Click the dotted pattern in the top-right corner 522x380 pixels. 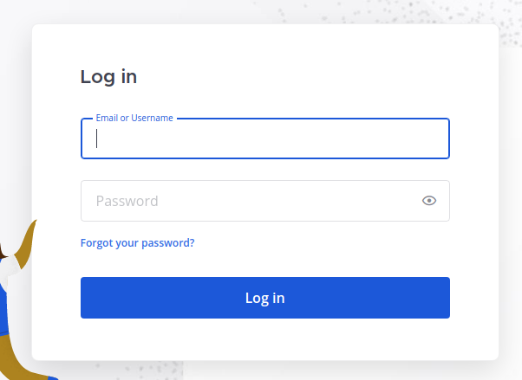point(486,10)
